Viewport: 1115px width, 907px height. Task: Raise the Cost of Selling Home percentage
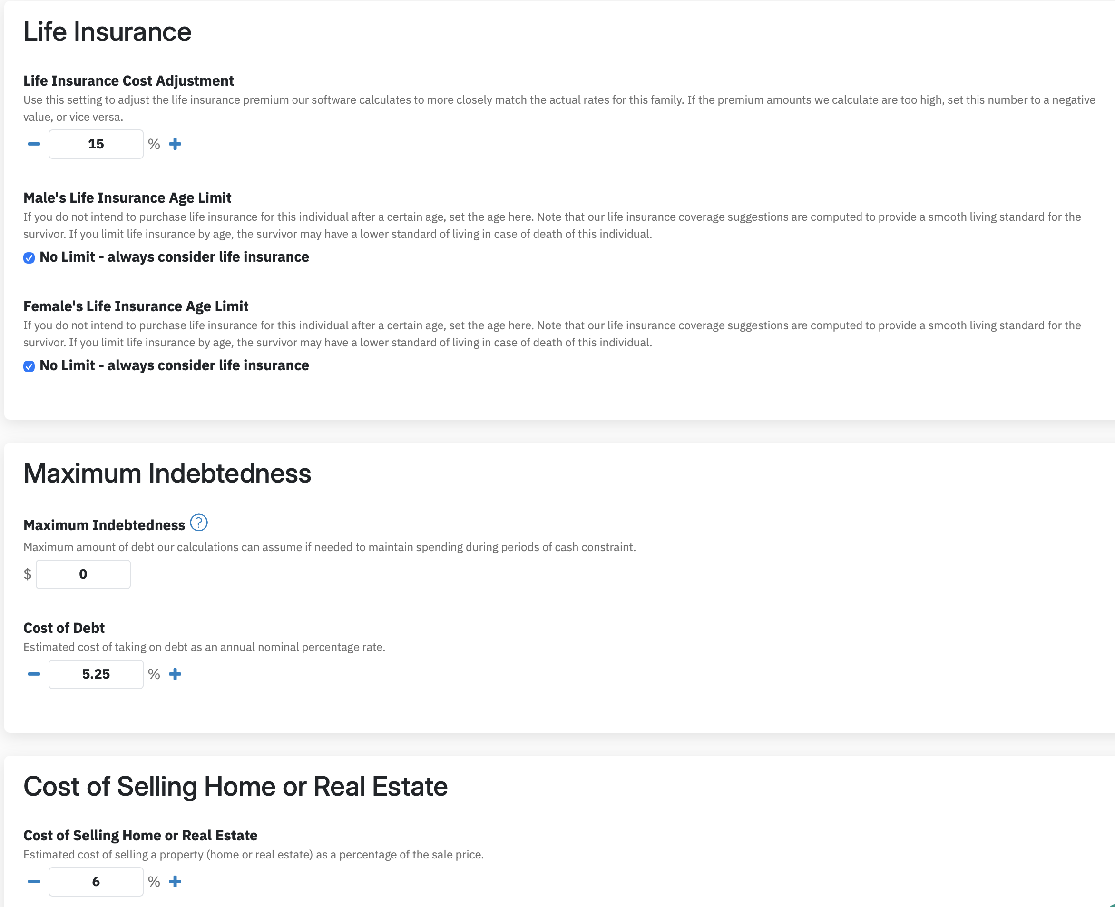point(175,881)
